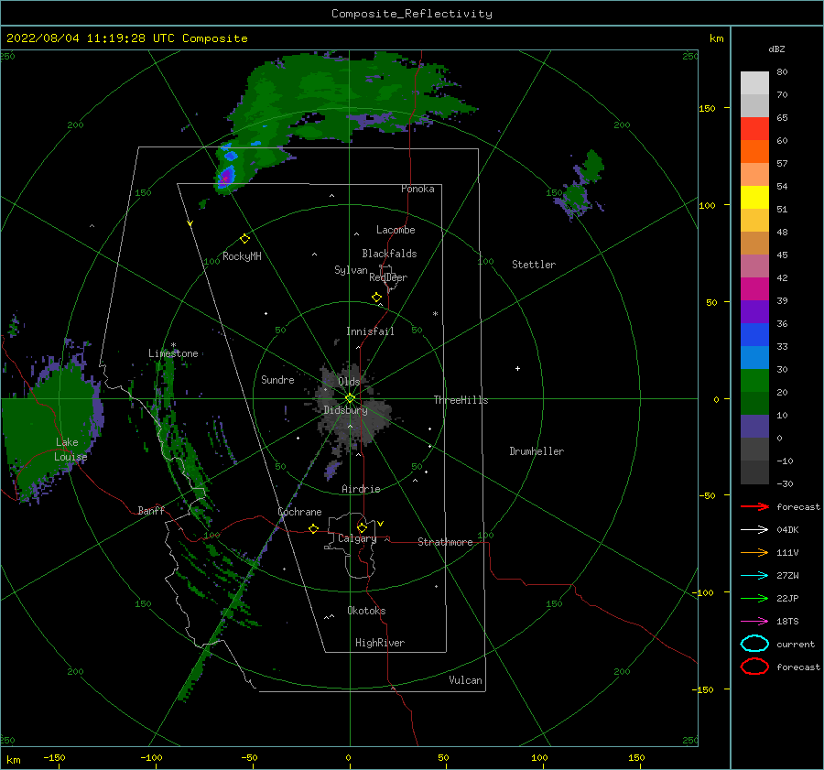Click the Okotoks label
Screen dimensions: 824x770
click(x=366, y=611)
